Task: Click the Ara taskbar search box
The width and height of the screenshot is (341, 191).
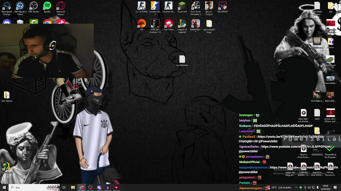Action: click(x=34, y=188)
